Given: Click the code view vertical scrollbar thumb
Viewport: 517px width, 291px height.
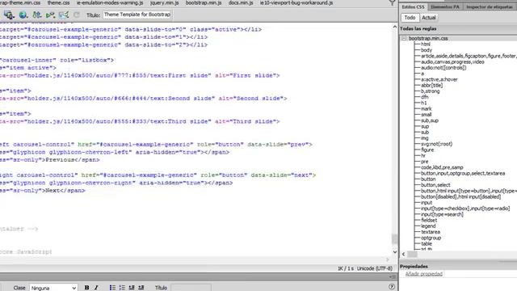Looking at the screenshot, I should (394, 239).
